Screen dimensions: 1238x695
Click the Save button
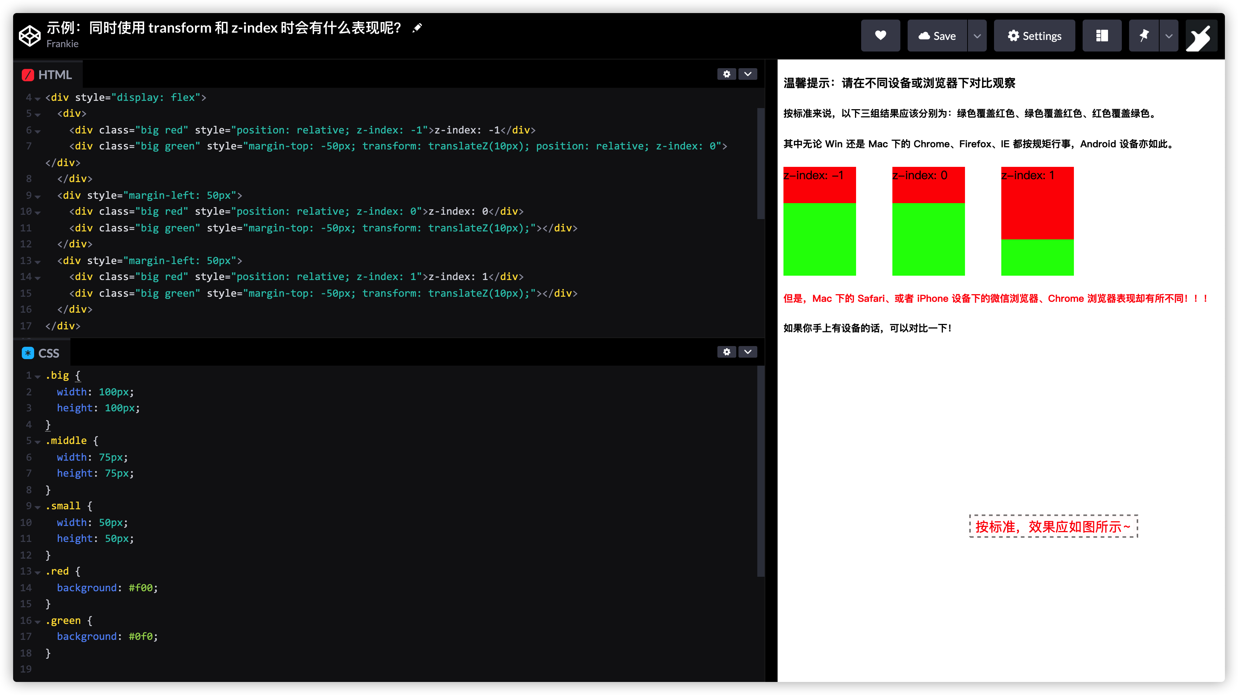pos(937,36)
